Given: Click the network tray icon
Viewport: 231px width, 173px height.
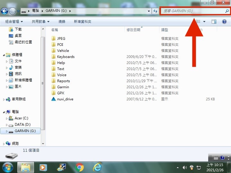Looking at the screenshot, I should tap(199, 168).
